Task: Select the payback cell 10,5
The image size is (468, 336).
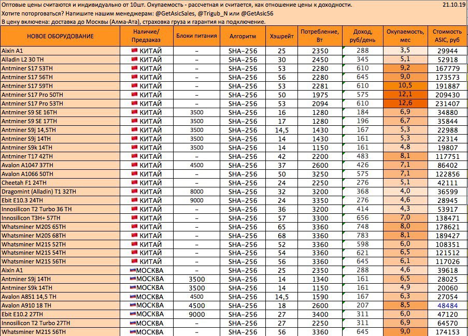Action: (405, 86)
